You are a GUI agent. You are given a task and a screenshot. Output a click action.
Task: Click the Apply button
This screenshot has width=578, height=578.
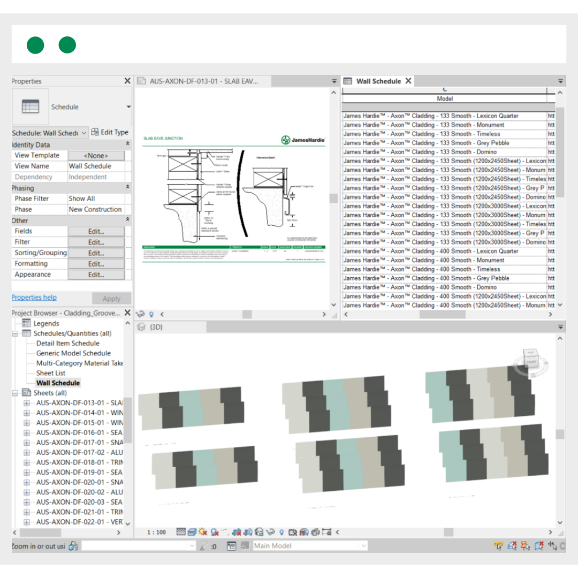pos(111,298)
